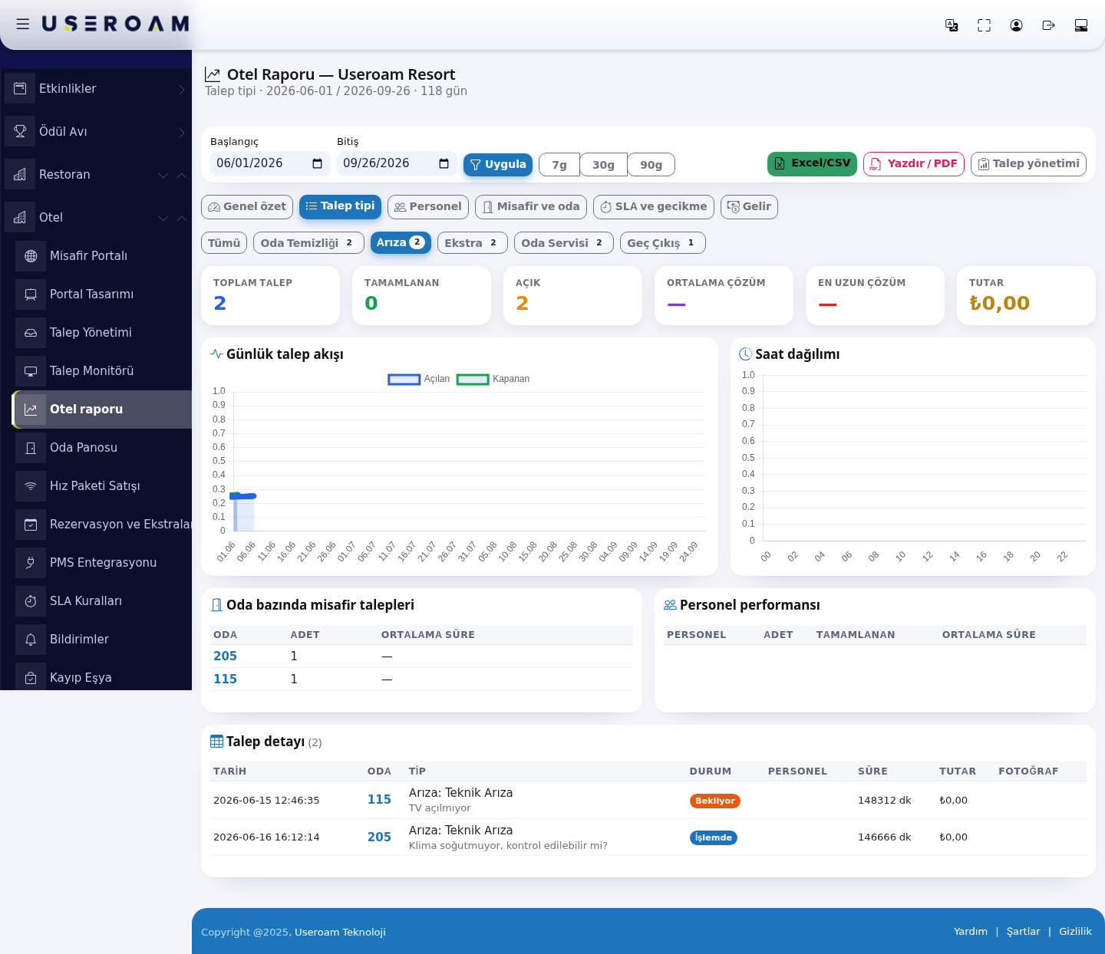
Task: Toggle the Açılan legend swatch in the chart
Action: tap(404, 380)
